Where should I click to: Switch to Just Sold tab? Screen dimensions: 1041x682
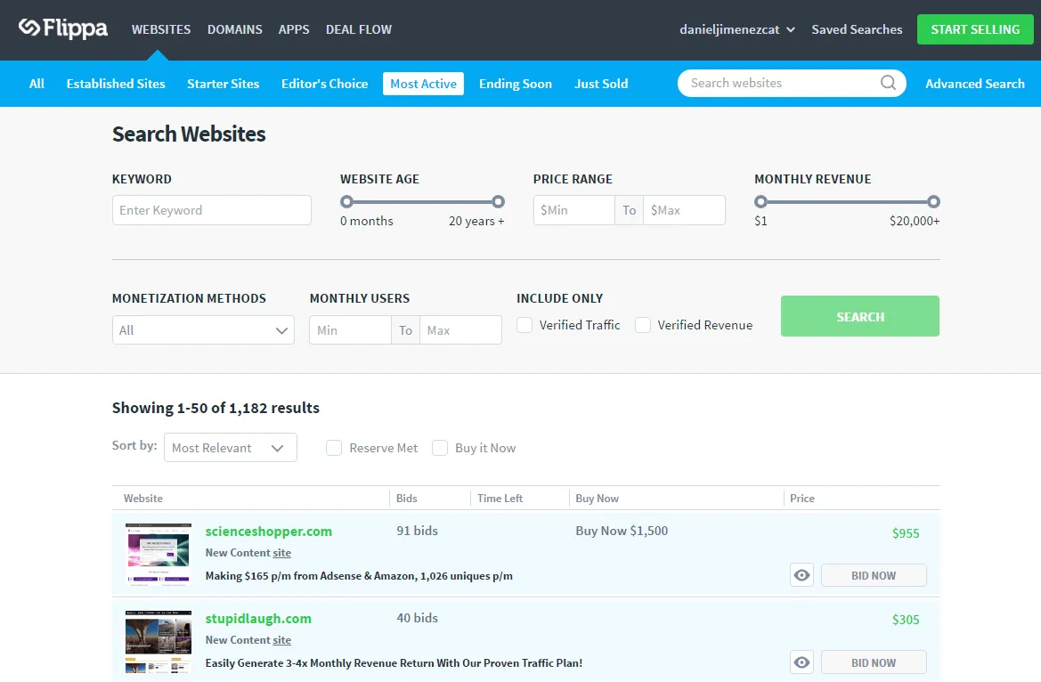tap(601, 84)
